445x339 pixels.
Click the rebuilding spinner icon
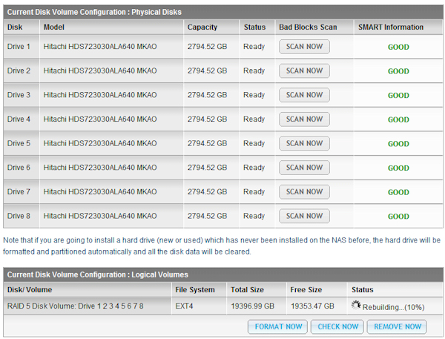tap(356, 305)
